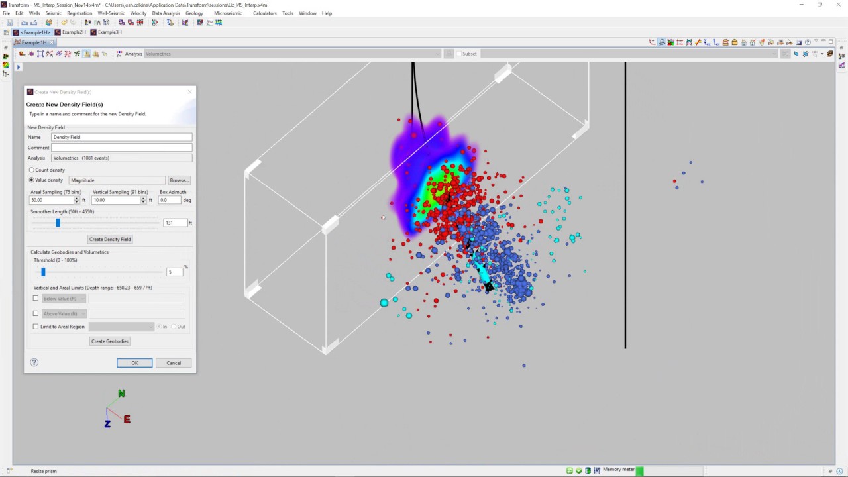
Task: Click the density field Name input
Action: 122,137
